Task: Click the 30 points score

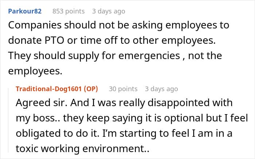Action: pyautogui.click(x=123, y=89)
